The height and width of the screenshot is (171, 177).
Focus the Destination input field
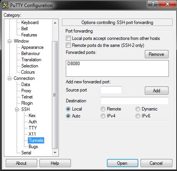tap(134, 101)
